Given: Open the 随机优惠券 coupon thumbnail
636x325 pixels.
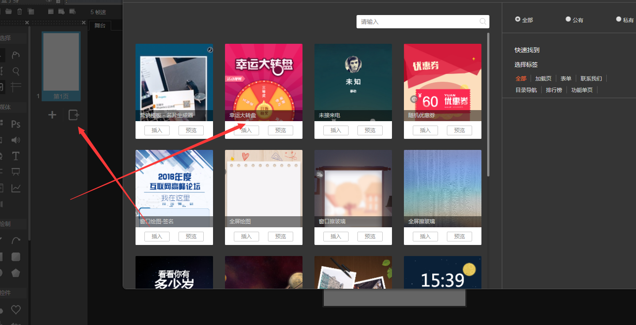Looking at the screenshot, I should pos(442,82).
